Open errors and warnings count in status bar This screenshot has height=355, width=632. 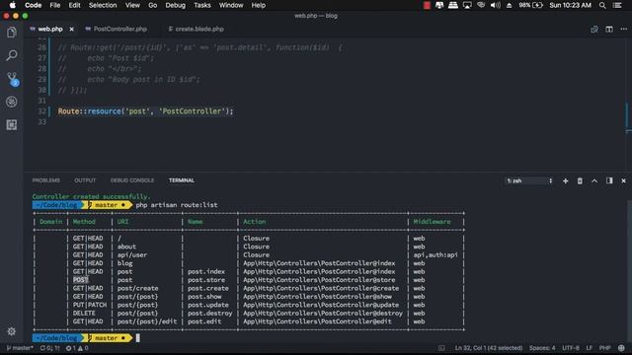[77, 348]
